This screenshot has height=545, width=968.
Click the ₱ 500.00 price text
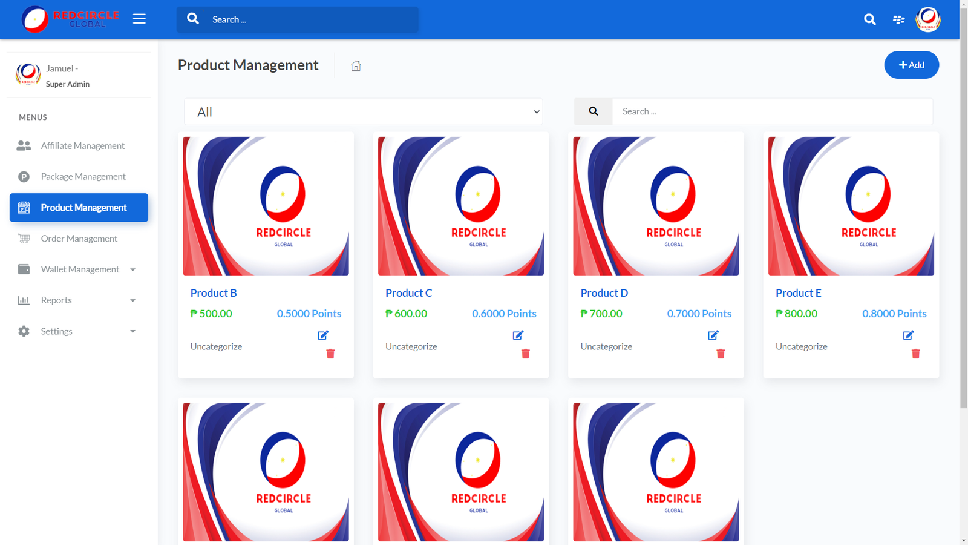(x=211, y=314)
